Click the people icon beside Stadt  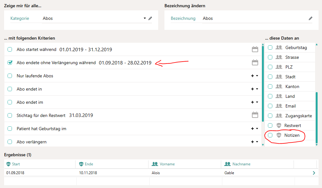click(x=279, y=77)
